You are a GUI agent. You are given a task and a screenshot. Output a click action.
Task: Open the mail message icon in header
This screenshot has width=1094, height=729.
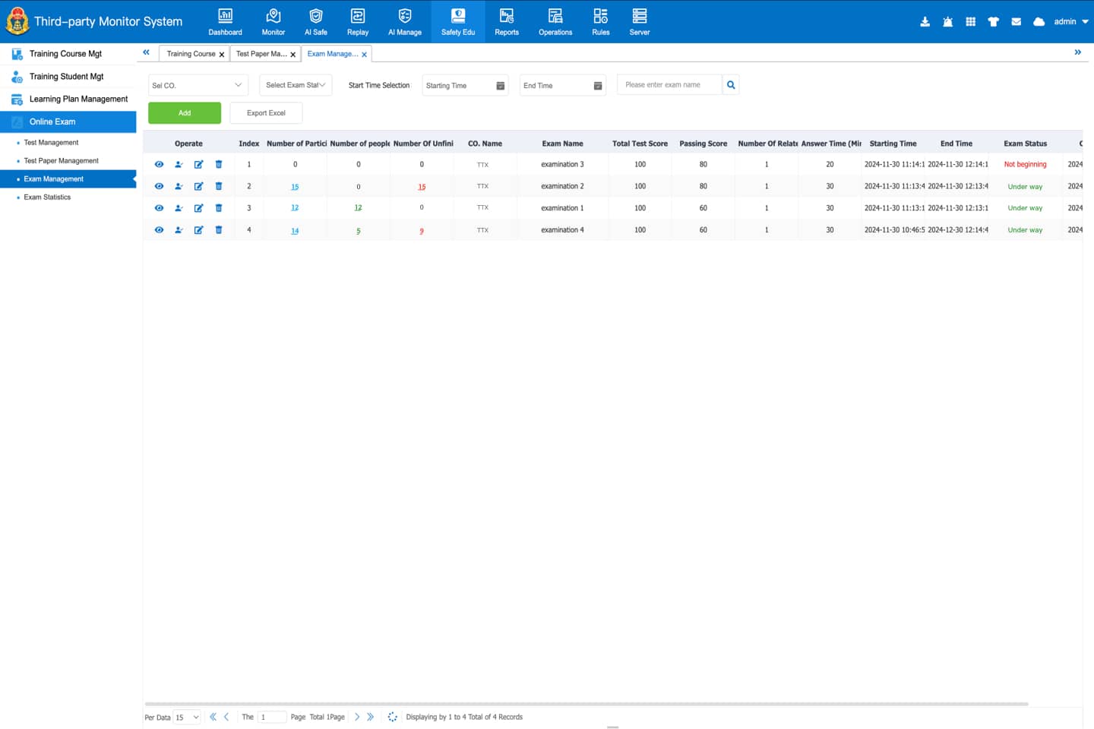pyautogui.click(x=1016, y=22)
